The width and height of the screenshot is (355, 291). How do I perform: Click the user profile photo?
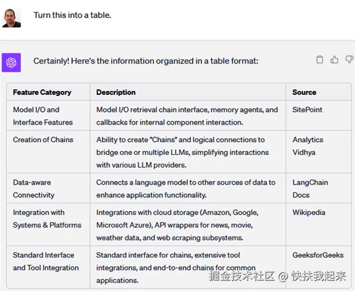[x=11, y=17]
